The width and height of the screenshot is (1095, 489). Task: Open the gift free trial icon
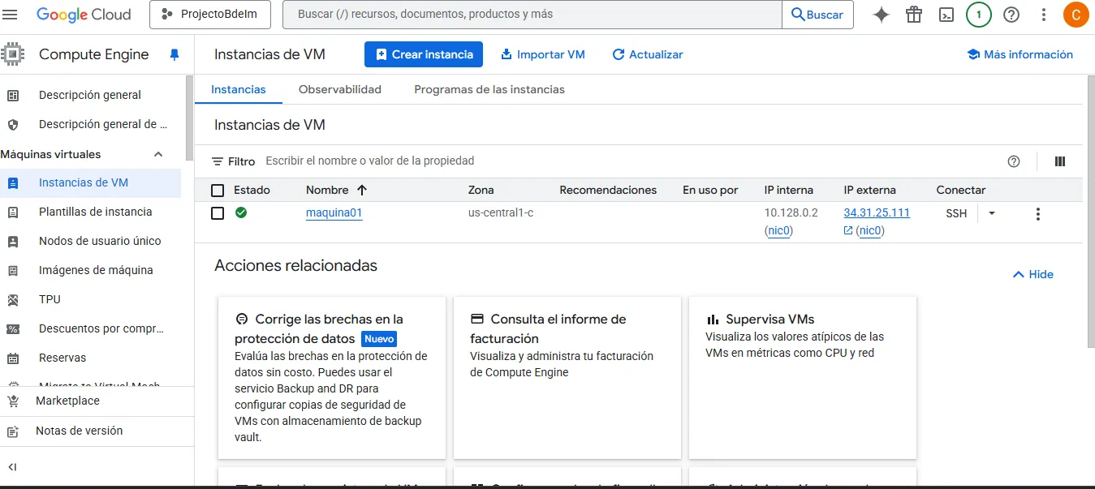(914, 15)
